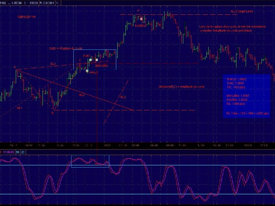Screen dimensions: 275x206
Task: Click the 11.5035 indicator value readout
Action: pos(8,152)
